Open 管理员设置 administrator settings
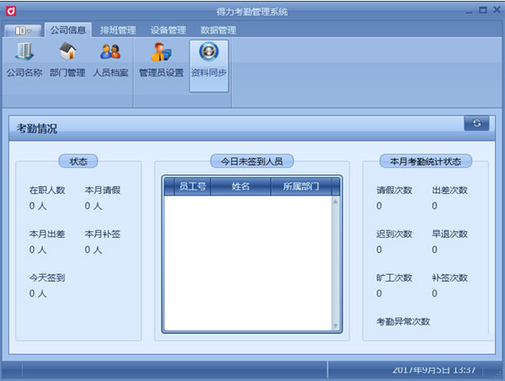This screenshot has width=505, height=381. click(161, 60)
